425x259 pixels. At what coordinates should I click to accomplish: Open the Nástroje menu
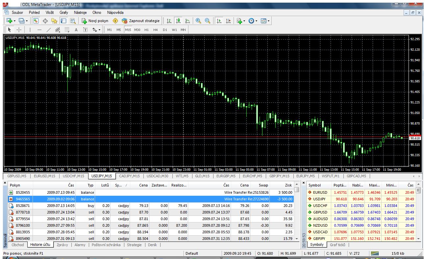pyautogui.click(x=80, y=12)
